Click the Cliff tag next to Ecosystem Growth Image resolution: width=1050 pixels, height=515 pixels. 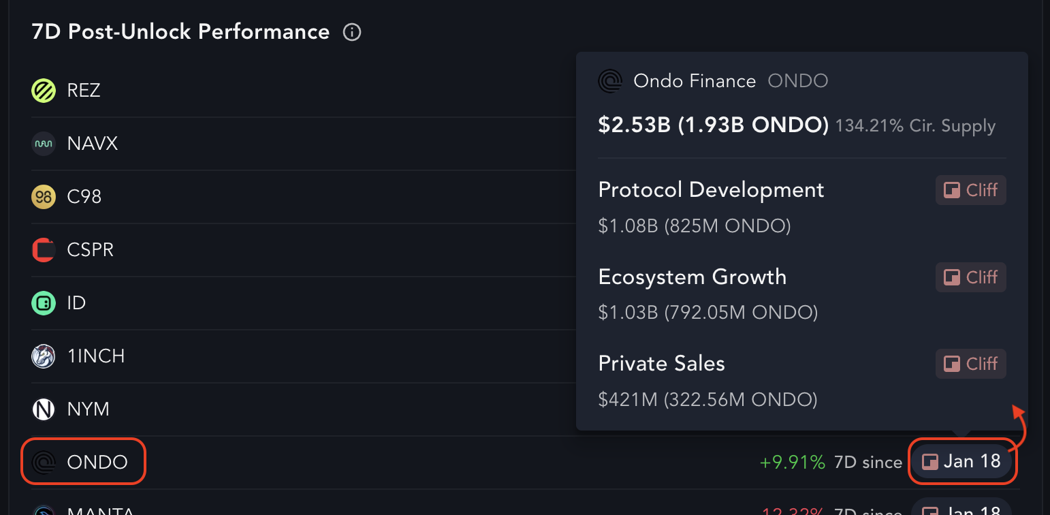pyautogui.click(x=971, y=277)
